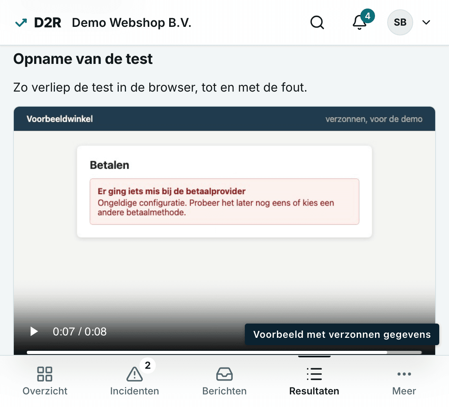This screenshot has width=449, height=407.
Task: Click the Incidenten warning triangle icon
Action: (134, 374)
